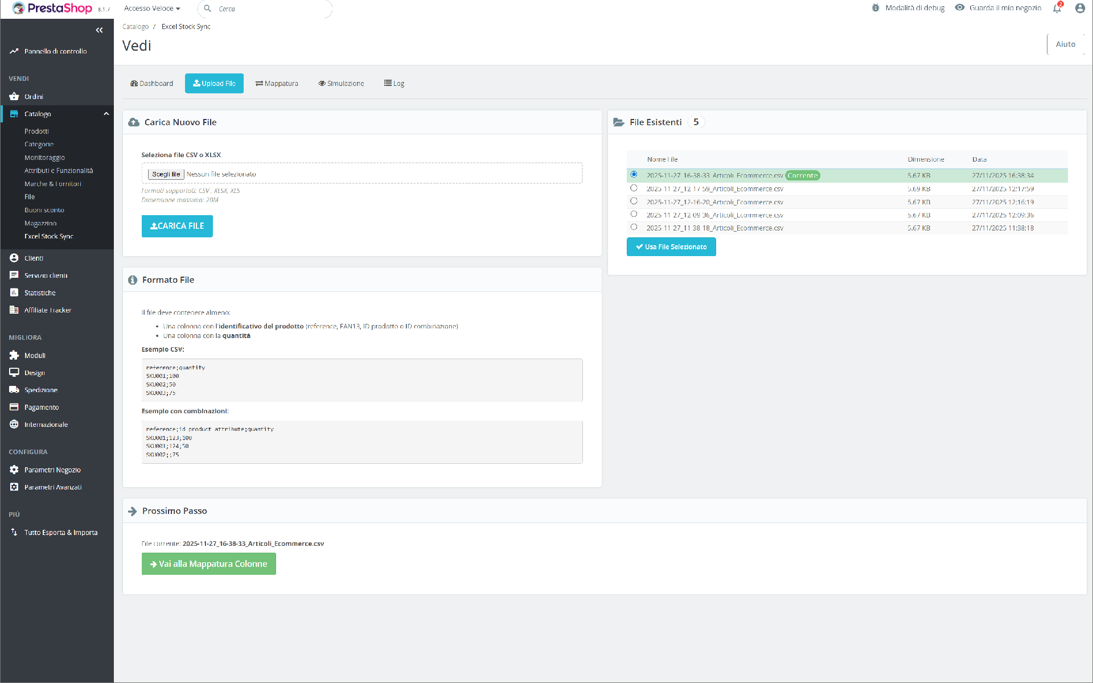Viewport: 1093px width, 683px height.
Task: Select radio for the 12:09:36 Articoli_Ecommerce.csv file
Action: tap(634, 214)
